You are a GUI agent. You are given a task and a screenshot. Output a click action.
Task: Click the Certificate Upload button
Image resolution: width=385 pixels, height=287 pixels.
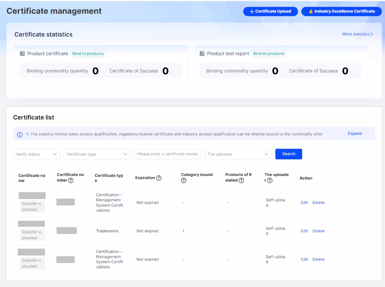[x=270, y=12]
